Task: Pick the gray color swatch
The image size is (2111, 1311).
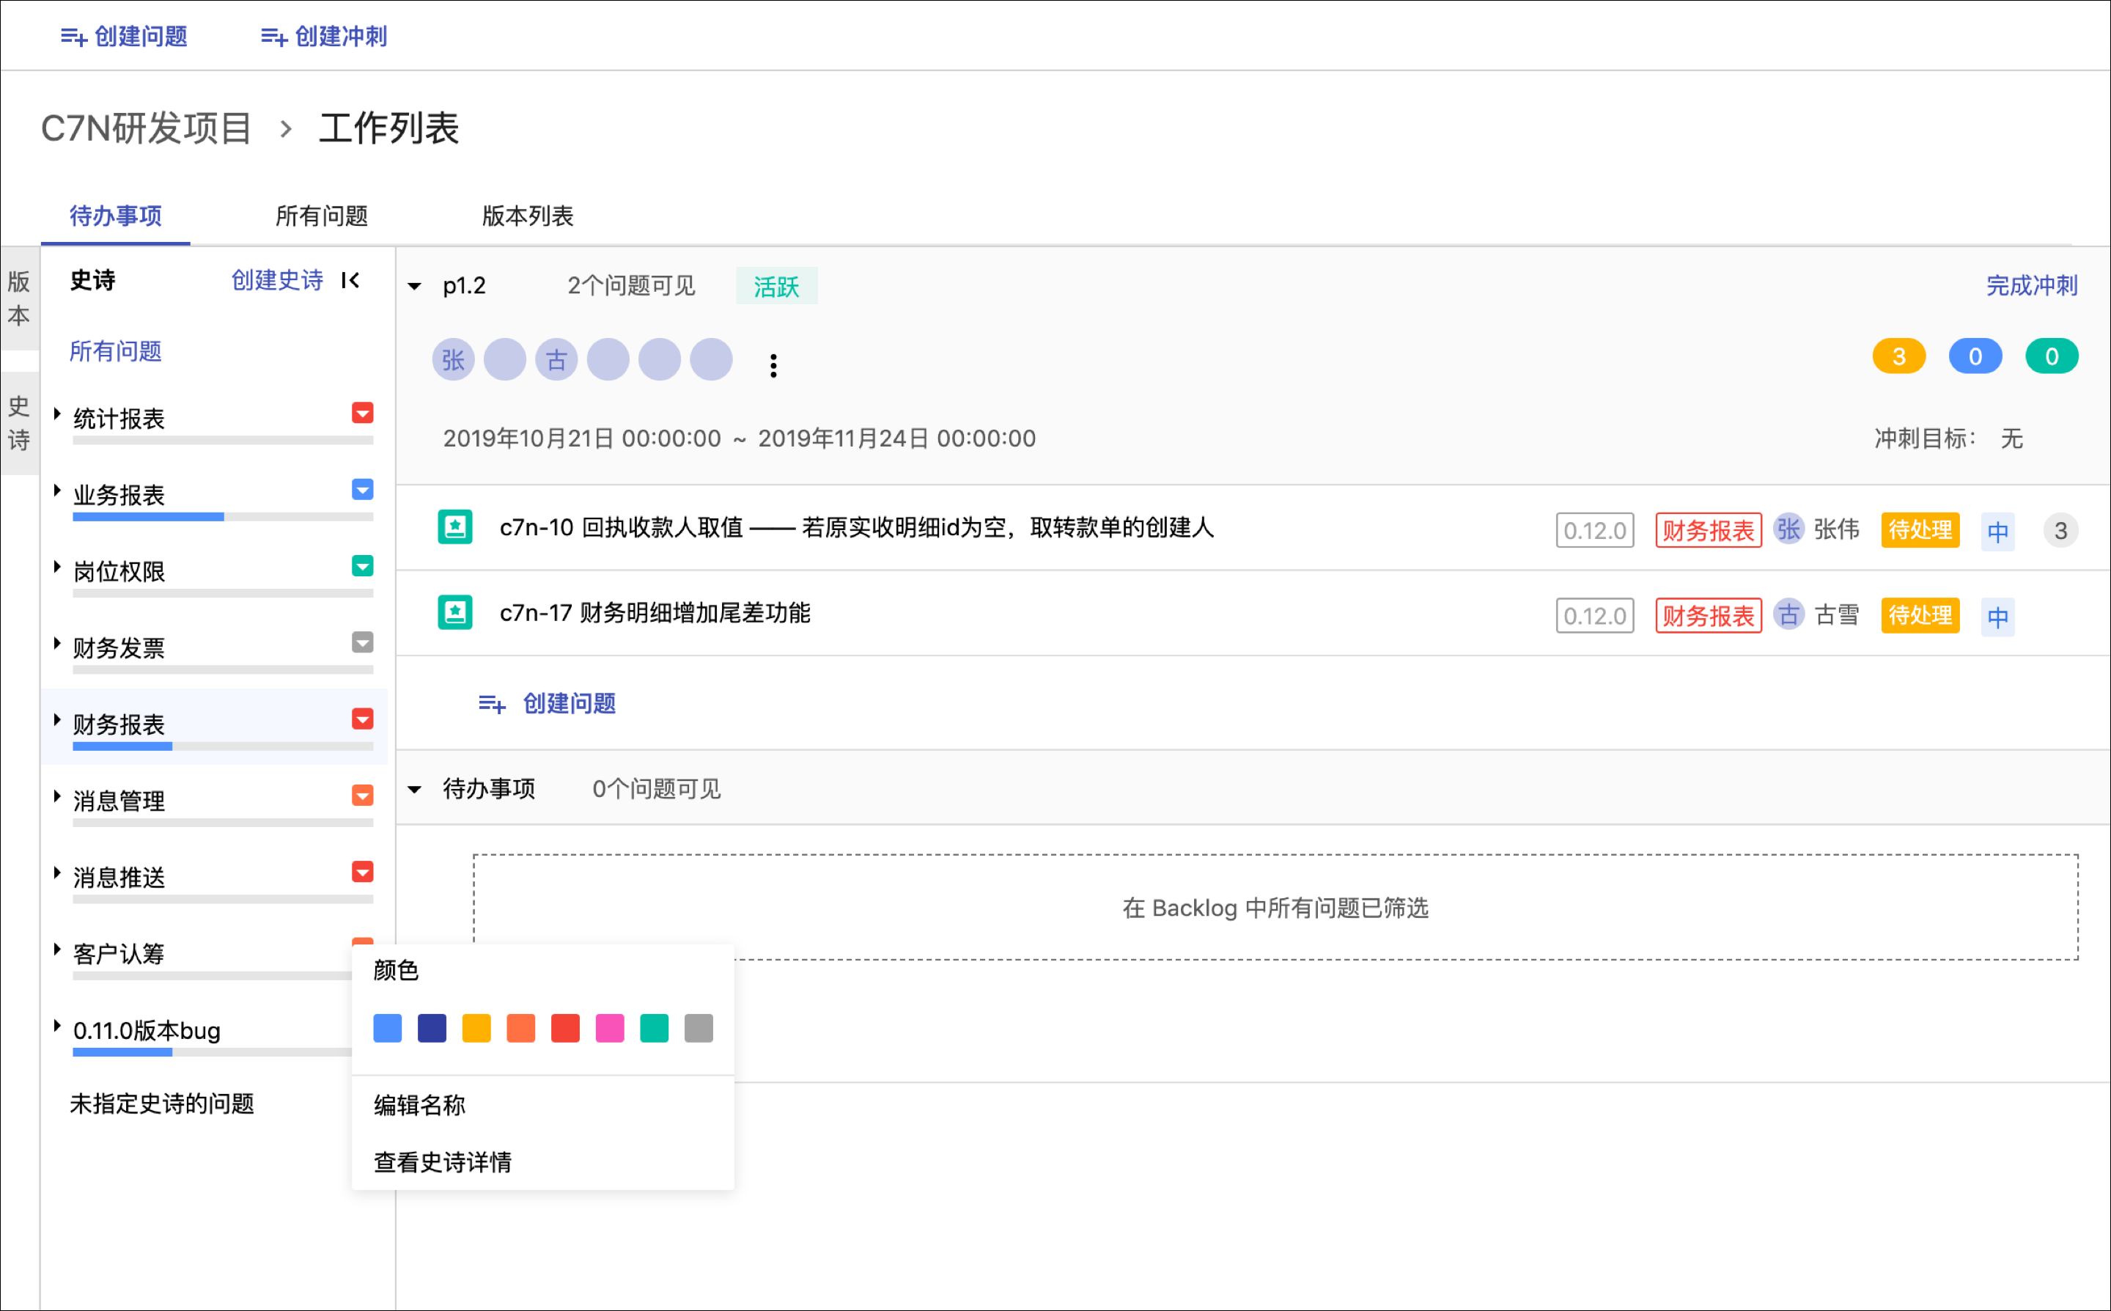Action: click(699, 1028)
